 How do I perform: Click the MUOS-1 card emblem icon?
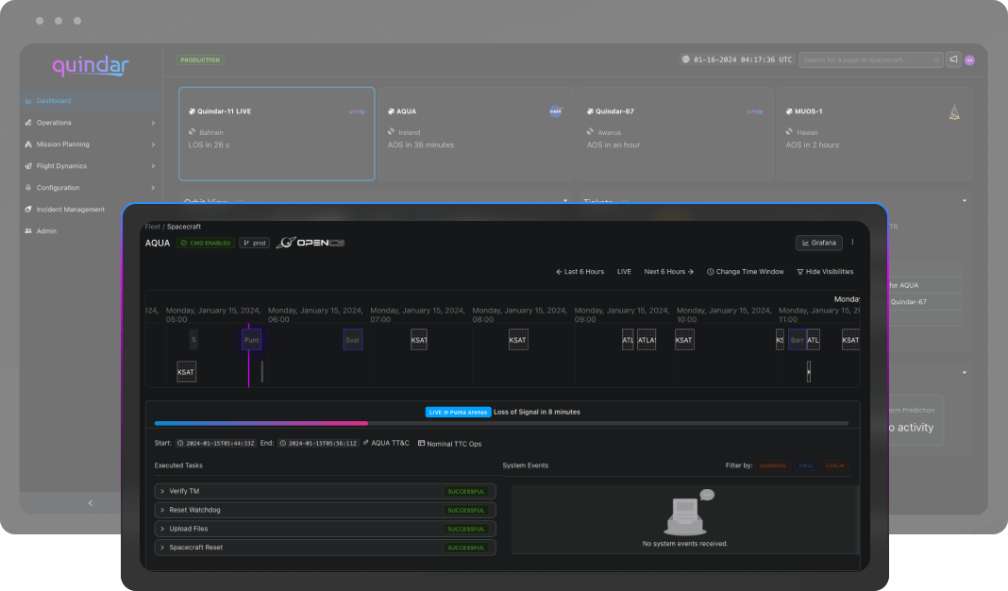[x=954, y=112]
